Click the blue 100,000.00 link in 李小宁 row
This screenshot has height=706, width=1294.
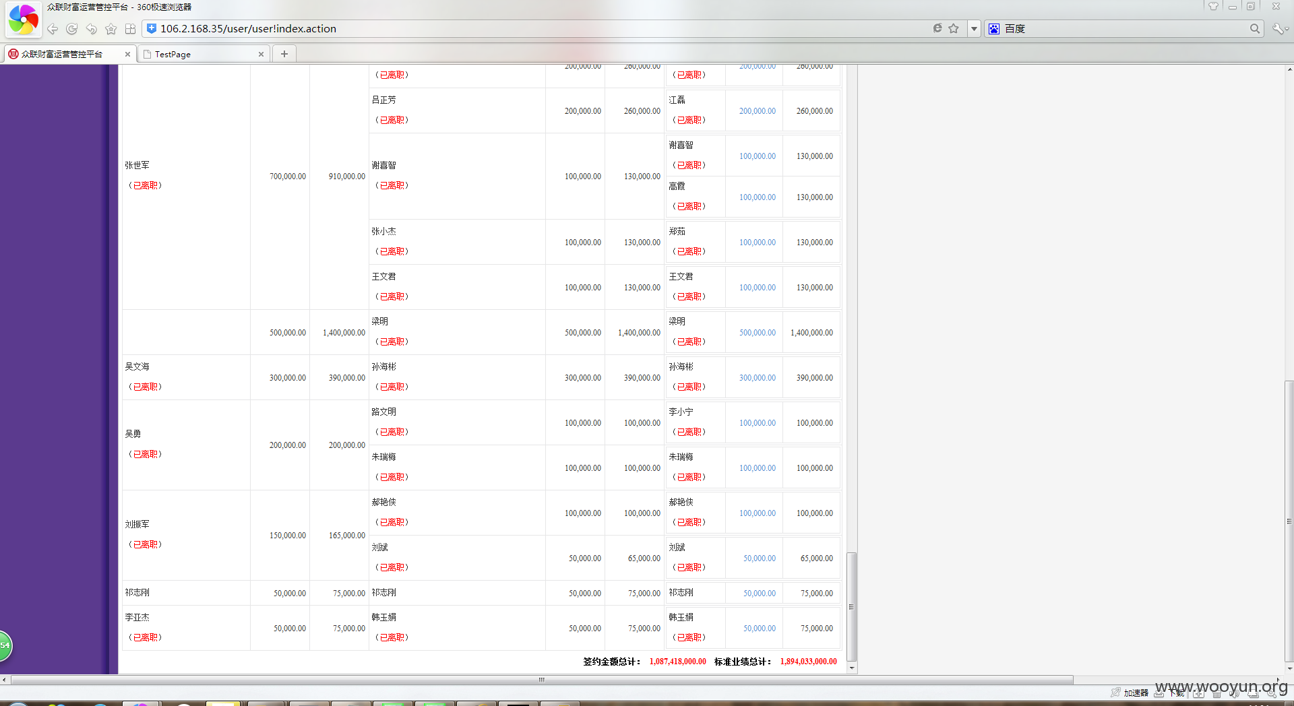pos(757,423)
